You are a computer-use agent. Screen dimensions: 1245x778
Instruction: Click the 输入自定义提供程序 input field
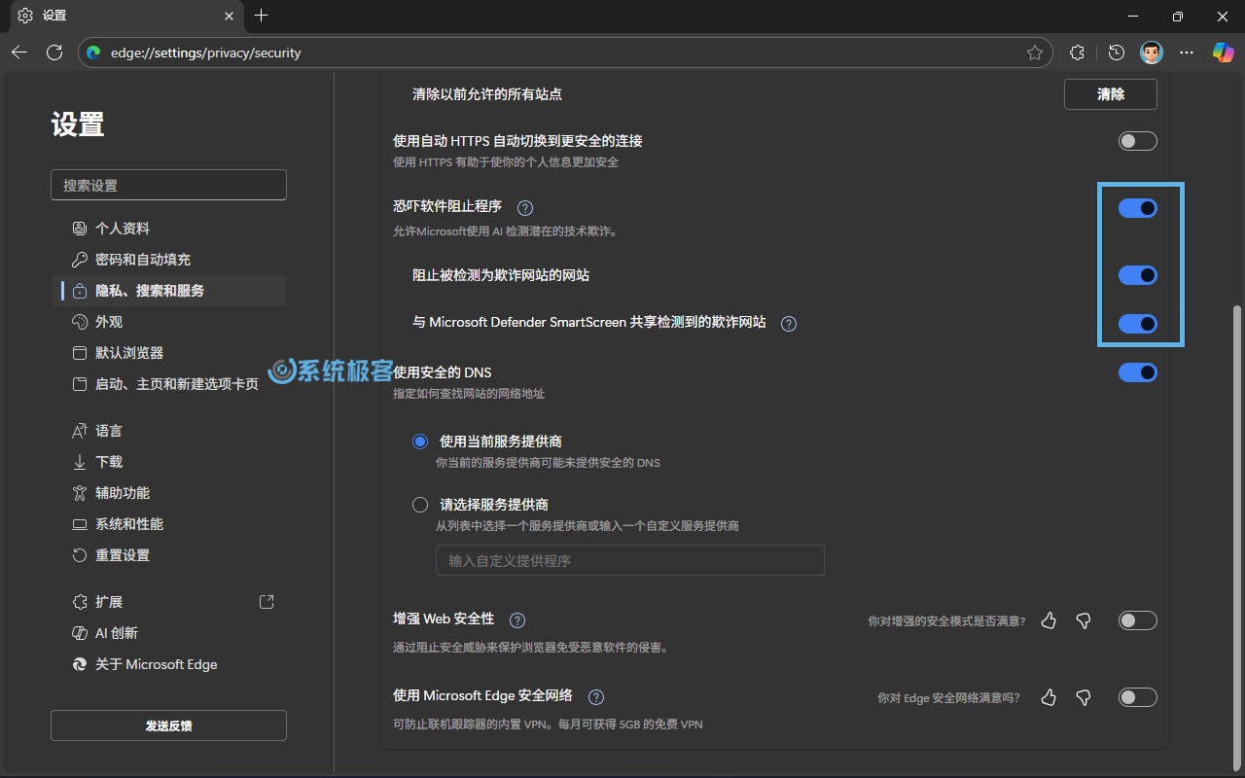(x=629, y=560)
